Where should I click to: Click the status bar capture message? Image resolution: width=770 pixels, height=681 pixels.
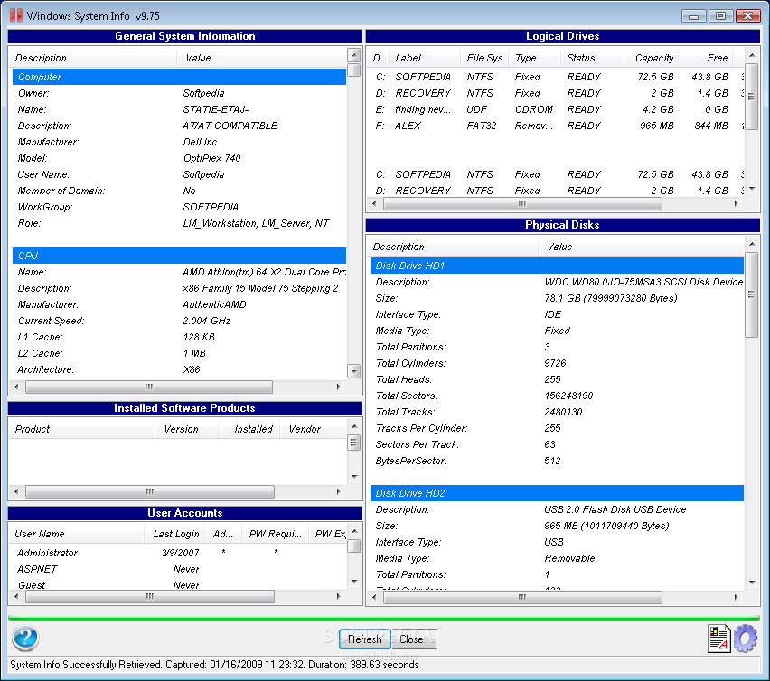coord(214,665)
